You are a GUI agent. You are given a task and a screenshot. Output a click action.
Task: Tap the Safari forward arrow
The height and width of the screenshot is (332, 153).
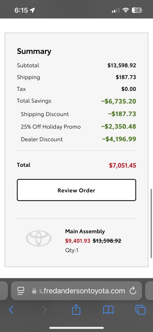click(x=44, y=310)
